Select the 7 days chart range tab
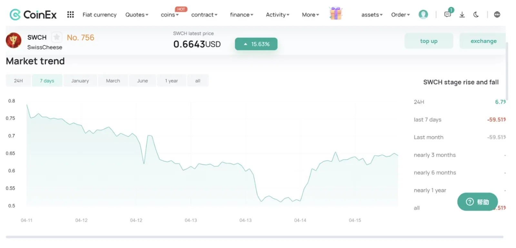This screenshot has height=248, width=516. [47, 81]
